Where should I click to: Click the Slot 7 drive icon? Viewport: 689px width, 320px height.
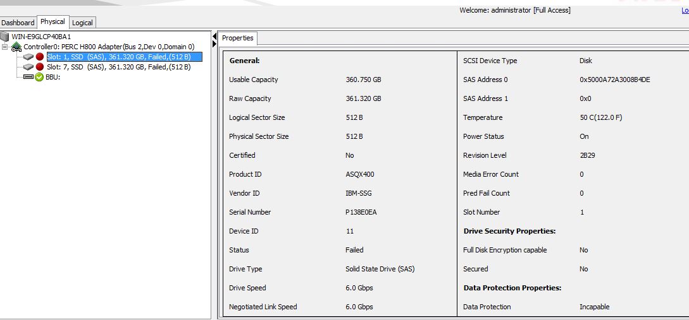click(28, 67)
